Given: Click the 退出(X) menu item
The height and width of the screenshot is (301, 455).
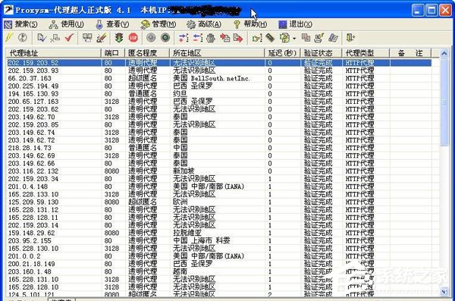Looking at the screenshot, I should coord(296,24).
